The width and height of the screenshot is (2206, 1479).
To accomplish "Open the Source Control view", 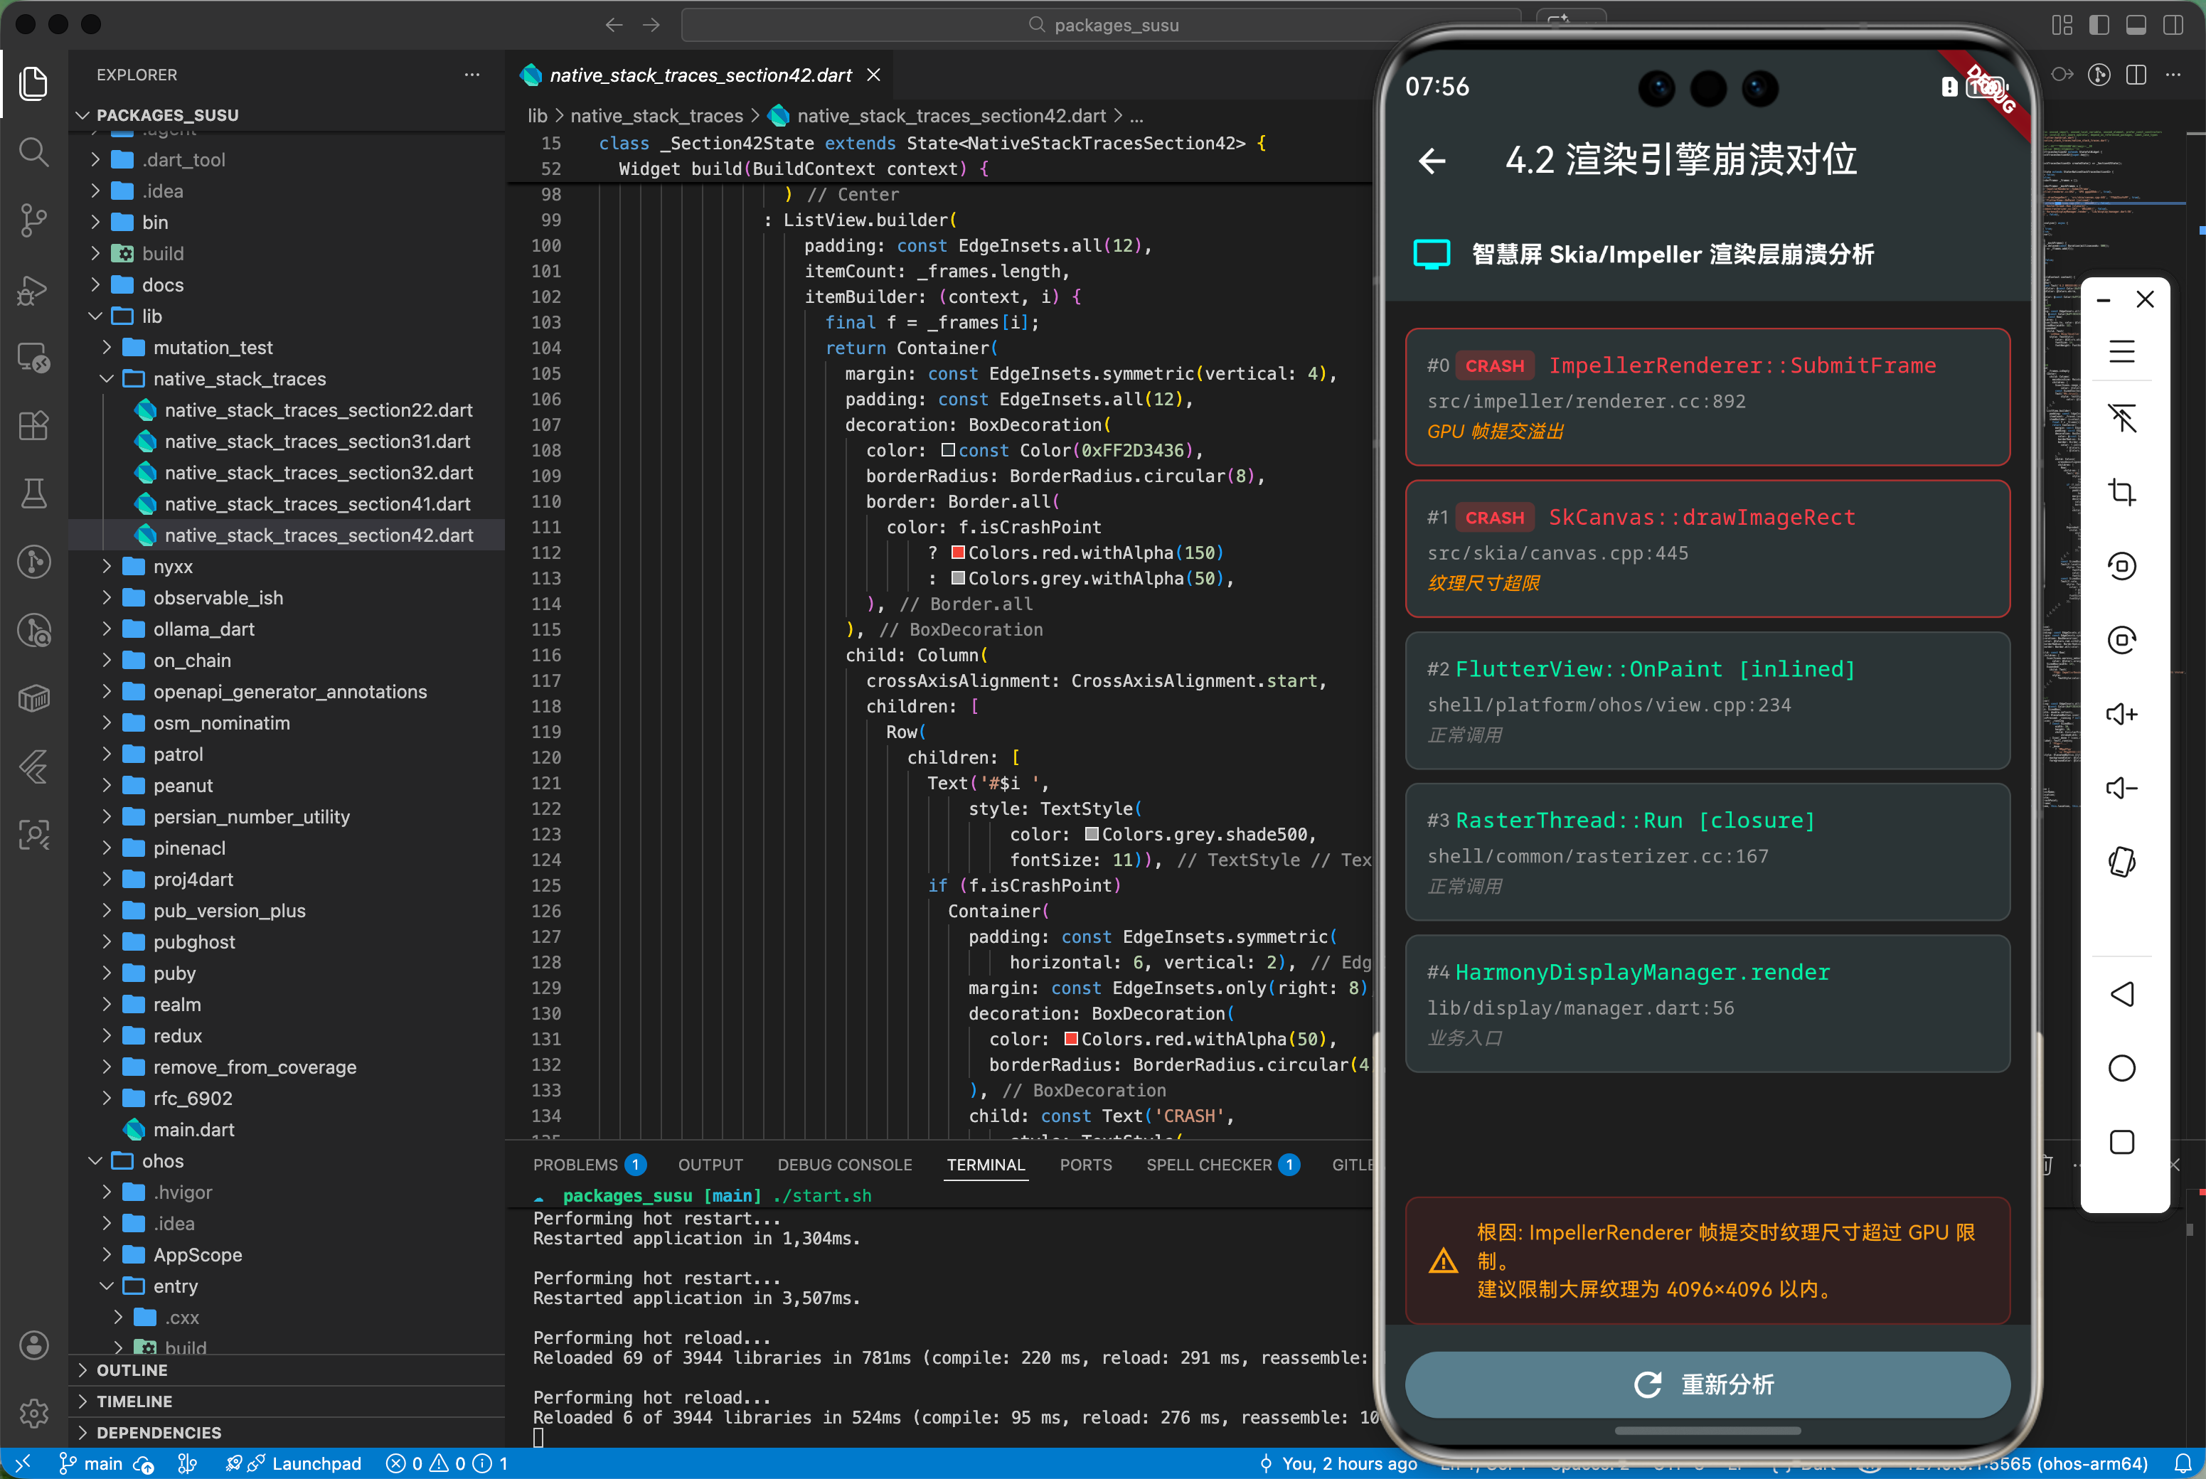I will [x=34, y=220].
